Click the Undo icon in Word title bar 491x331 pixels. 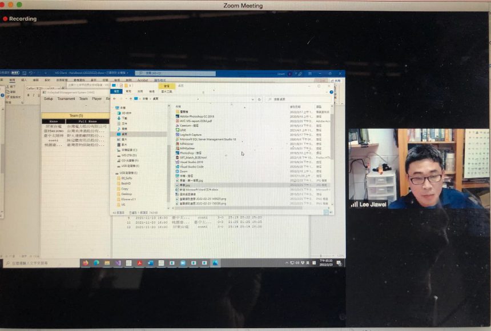point(31,73)
